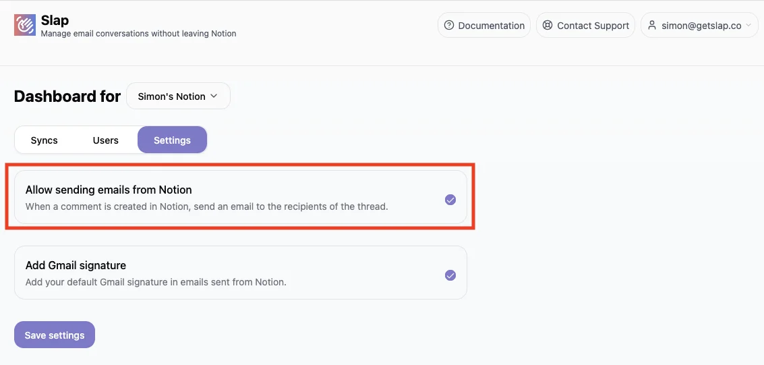Click the Contact Support button

585,26
